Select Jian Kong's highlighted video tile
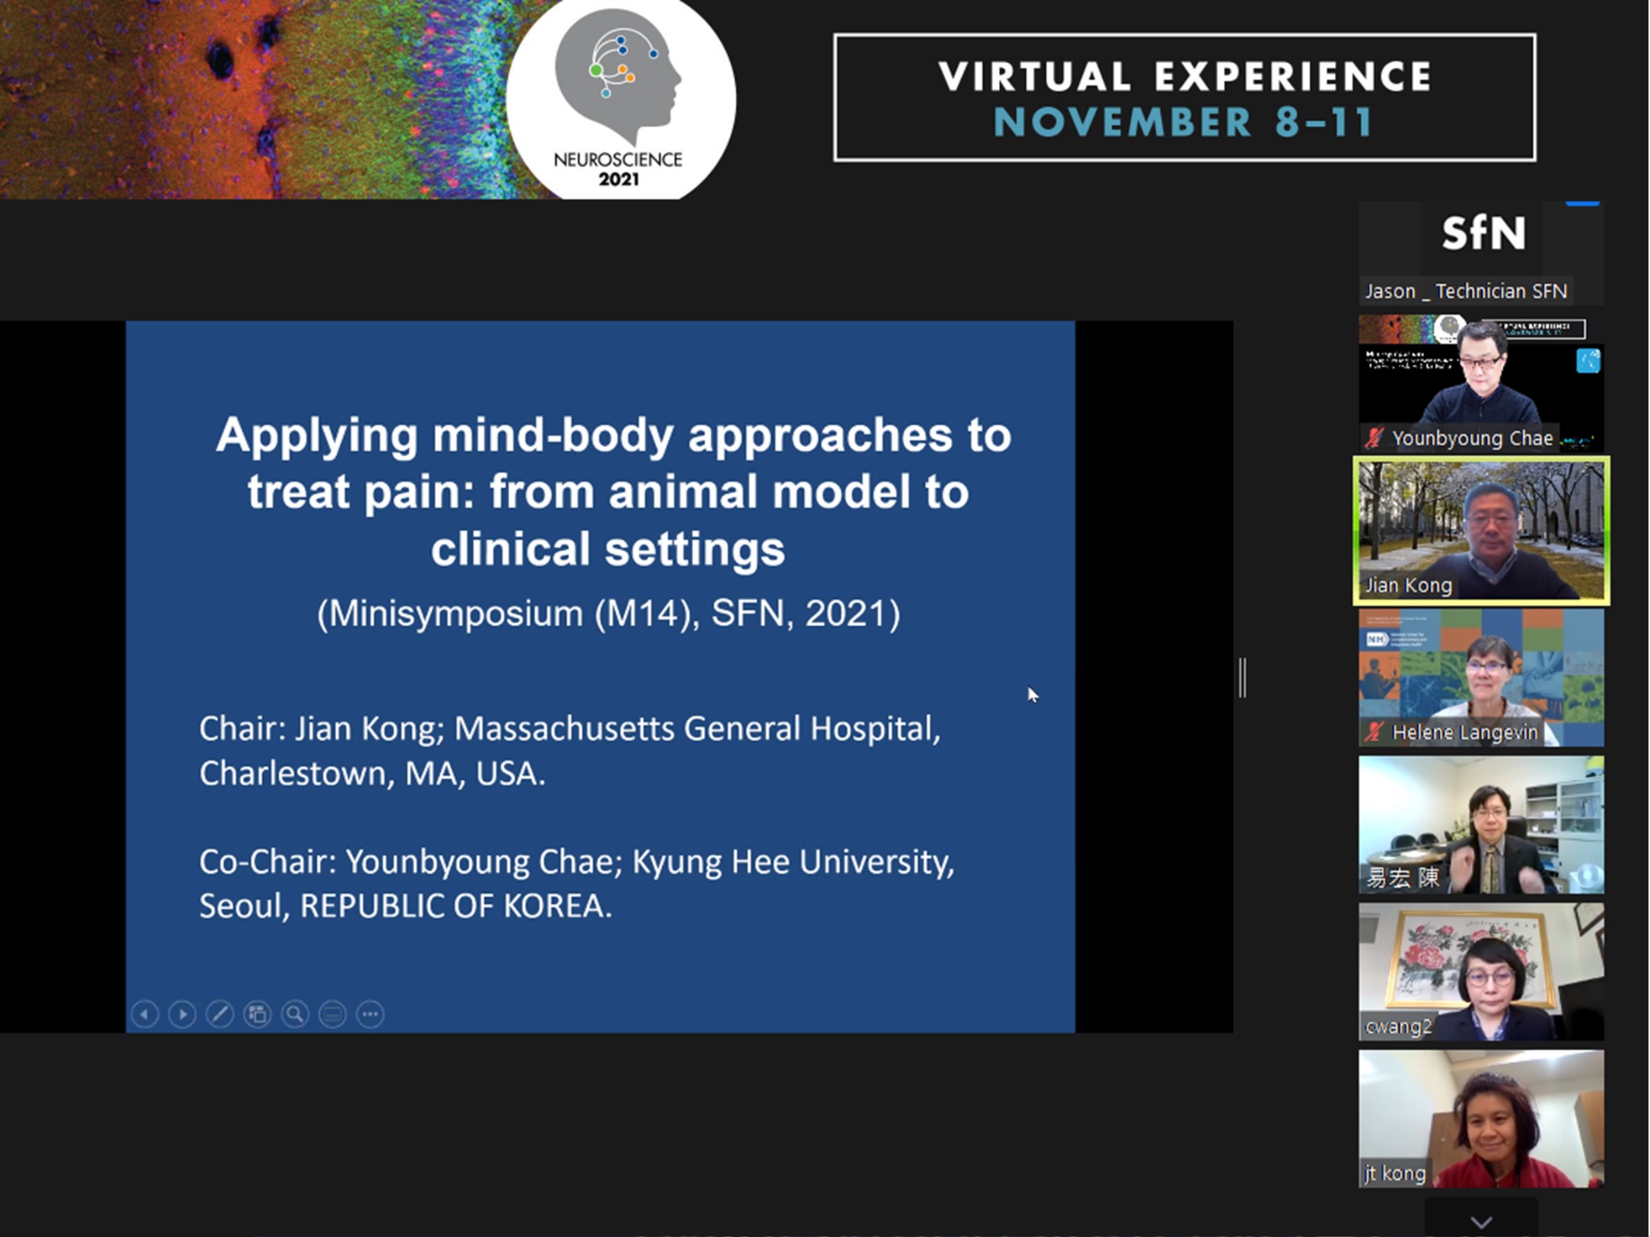This screenshot has width=1650, height=1237. pos(1481,531)
